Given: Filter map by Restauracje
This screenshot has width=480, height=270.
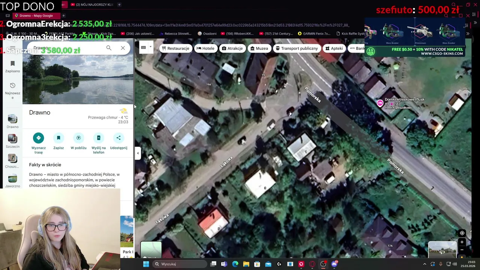Looking at the screenshot, I should tap(175, 48).
